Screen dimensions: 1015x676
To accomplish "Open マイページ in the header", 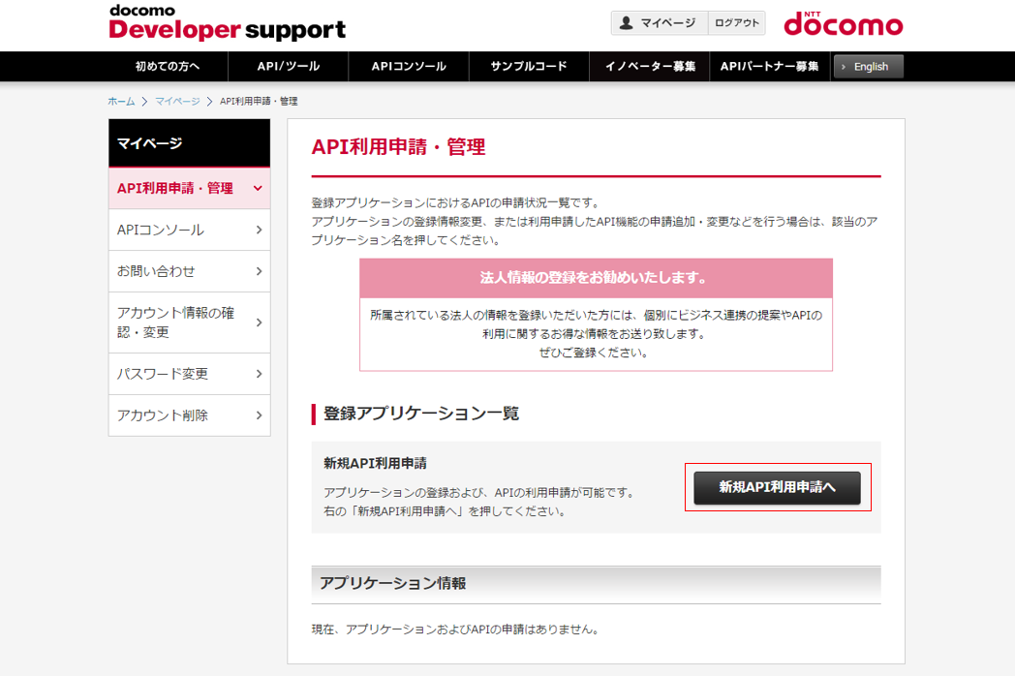I will (660, 22).
